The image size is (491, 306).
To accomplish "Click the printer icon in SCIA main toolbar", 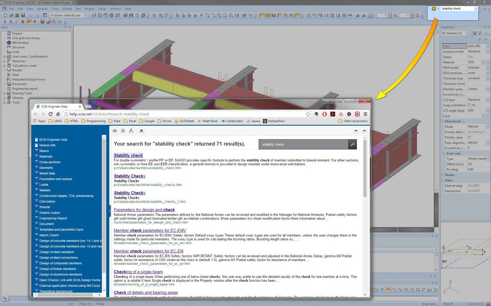I will tap(125, 15).
